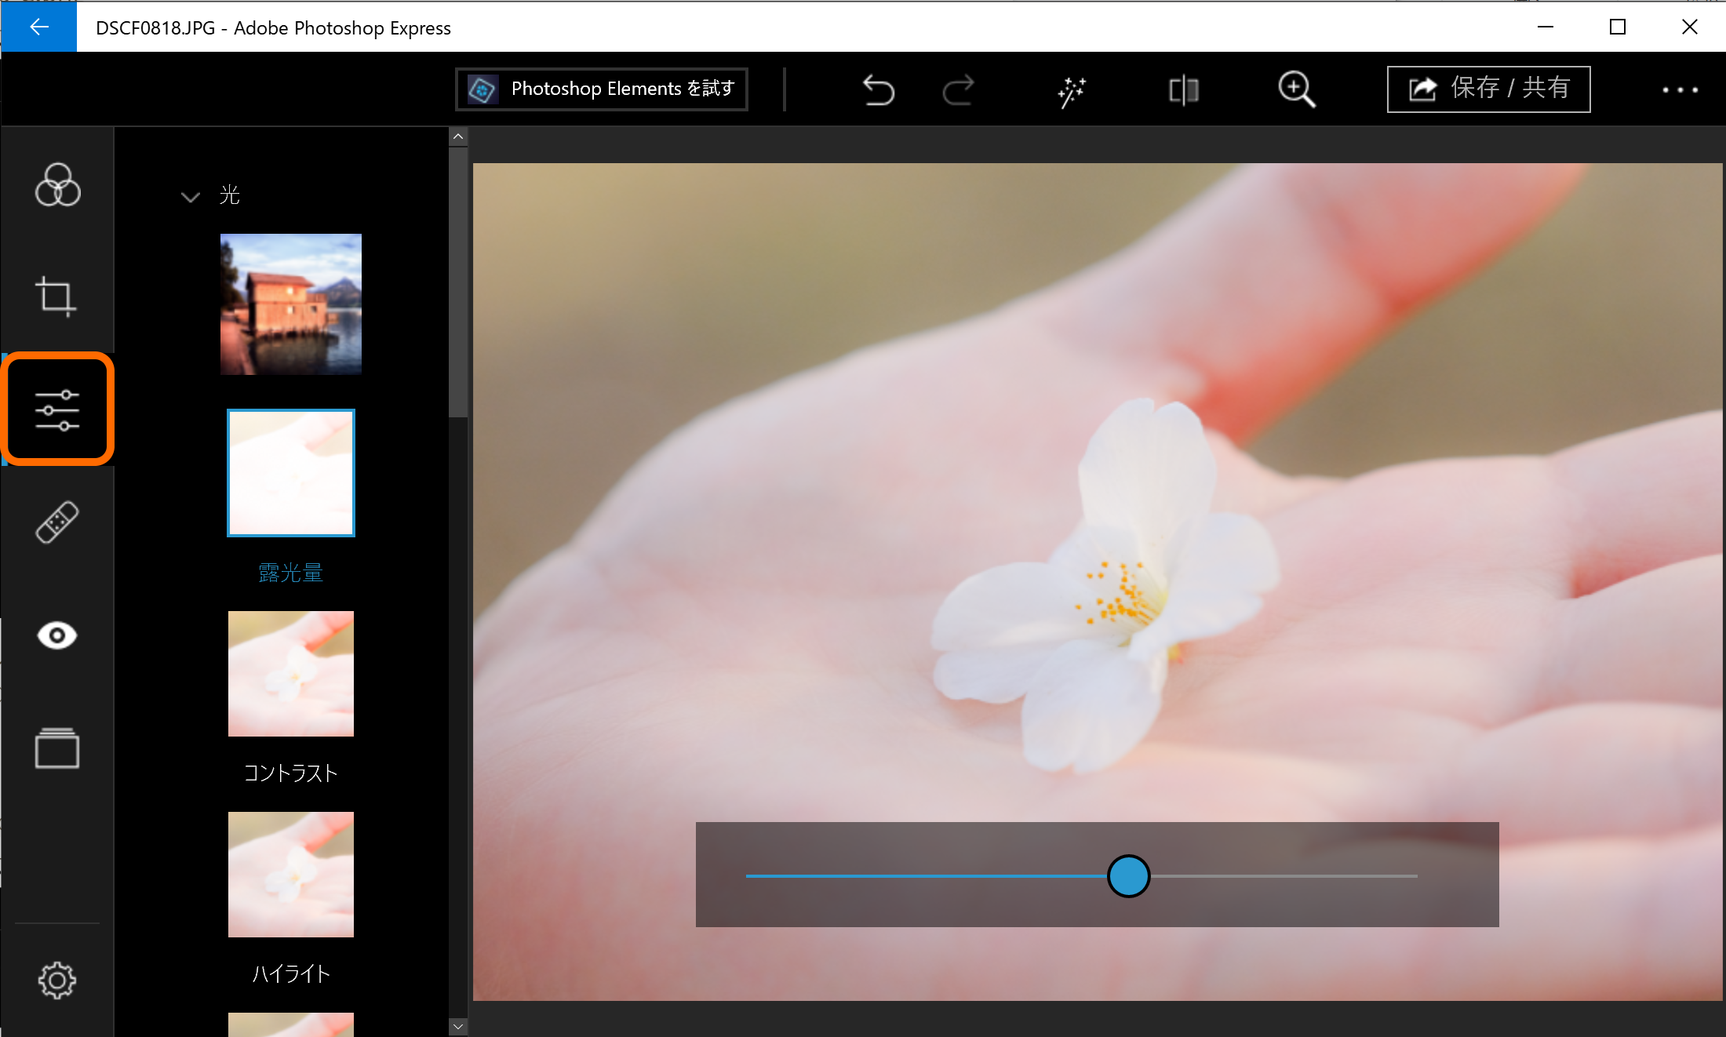Open the Borders frame tool
Screen dimensions: 1726x1037
[x=57, y=748]
